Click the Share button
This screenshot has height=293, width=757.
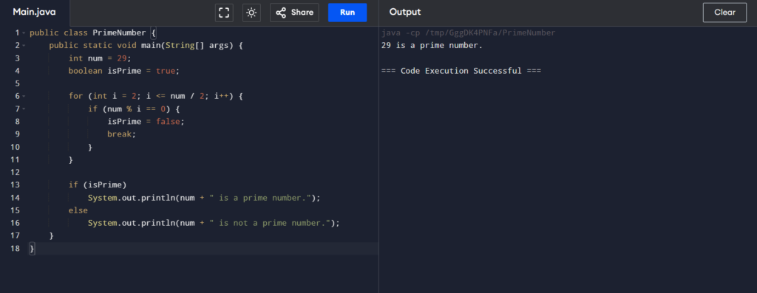point(294,13)
